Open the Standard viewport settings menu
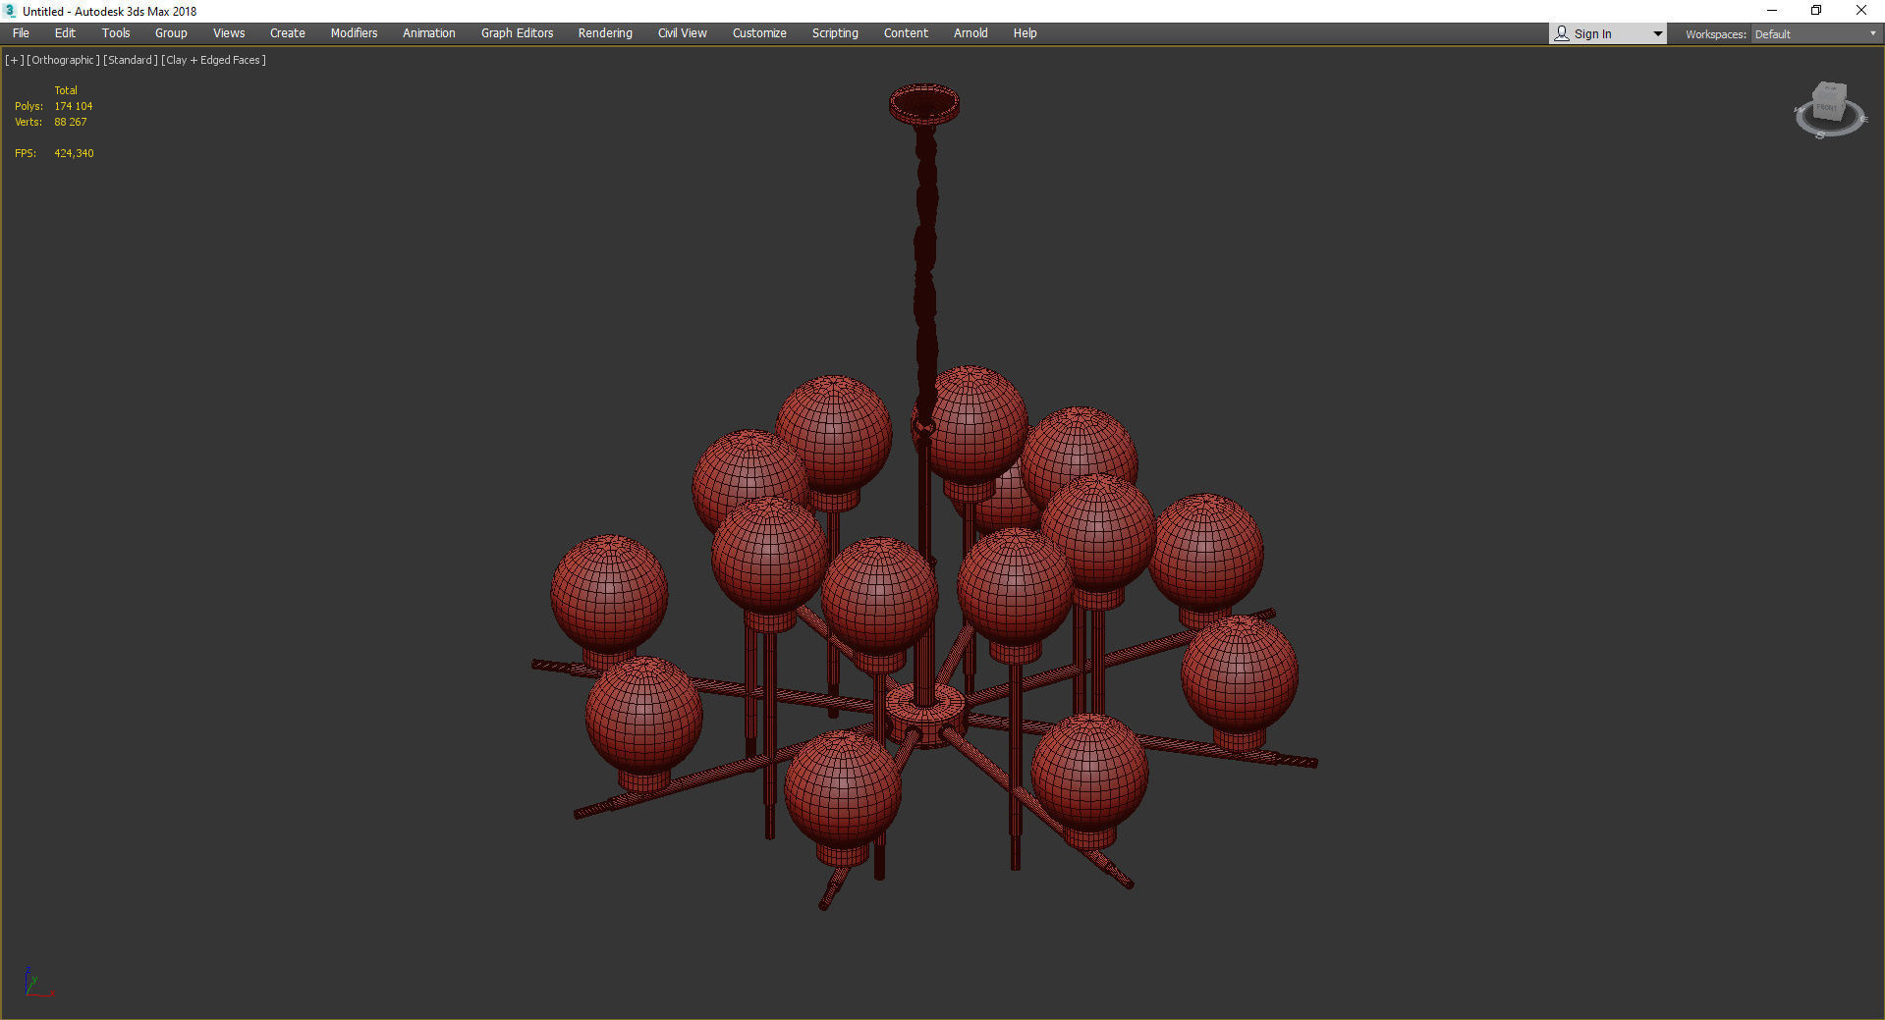The height and width of the screenshot is (1020, 1885). 131,60
